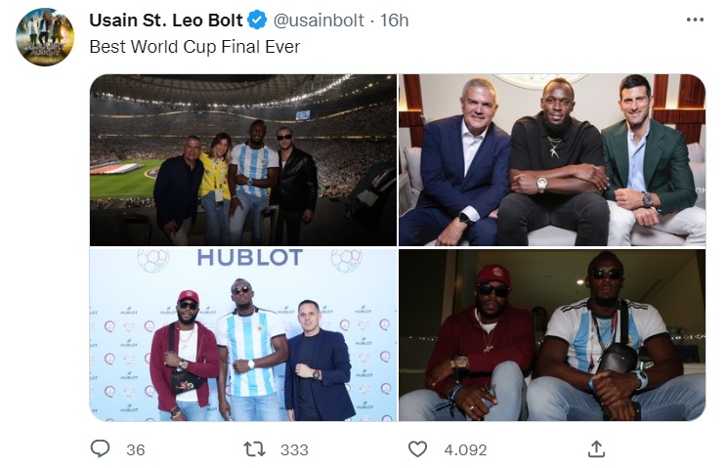727x468 pixels.
Task: Like the tweet with the heart icon
Action: [x=418, y=448]
